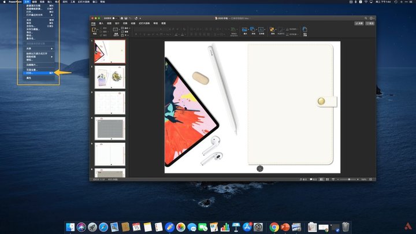This screenshot has width=416, height=234.
Task: Expand the Share (共享) submenu arrow
Action: click(53, 49)
